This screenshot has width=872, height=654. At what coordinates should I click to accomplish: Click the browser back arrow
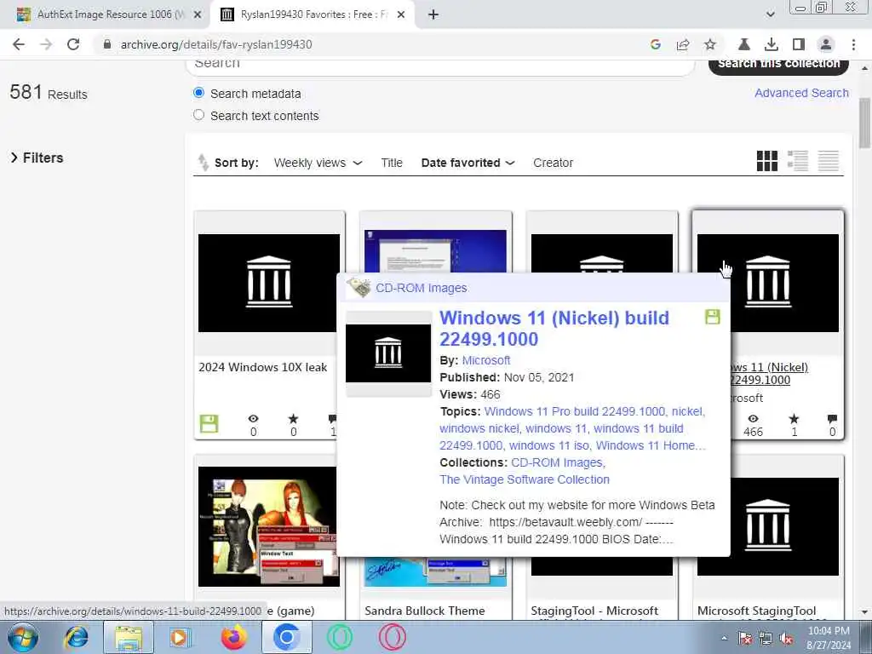[x=19, y=44]
